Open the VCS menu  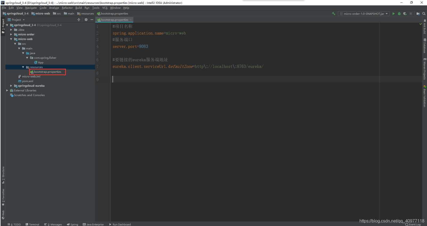click(105, 8)
